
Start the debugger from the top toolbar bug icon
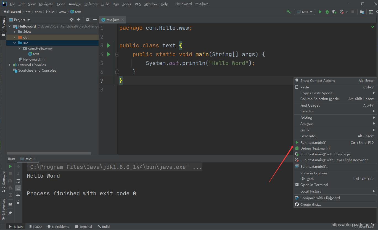327,12
